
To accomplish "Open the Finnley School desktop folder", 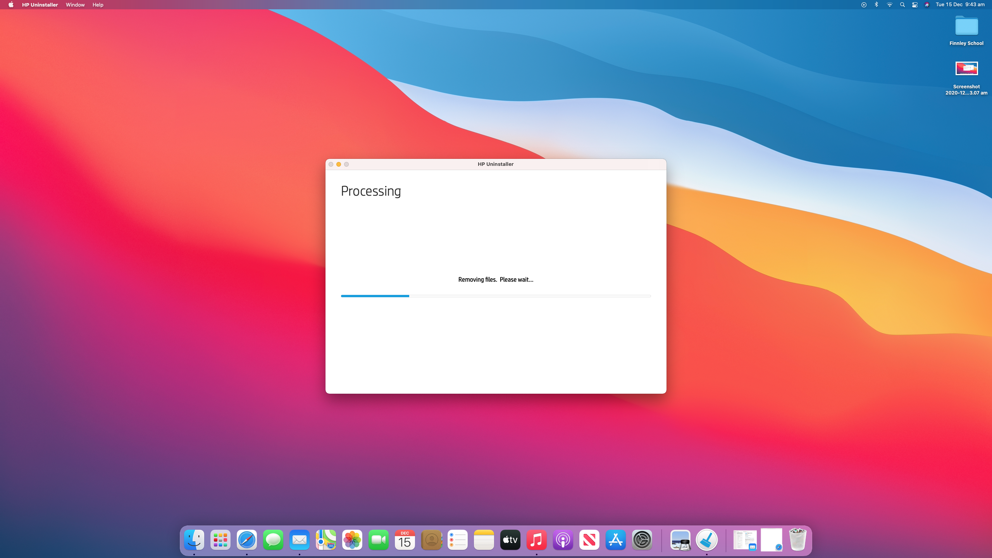I will [x=966, y=27].
